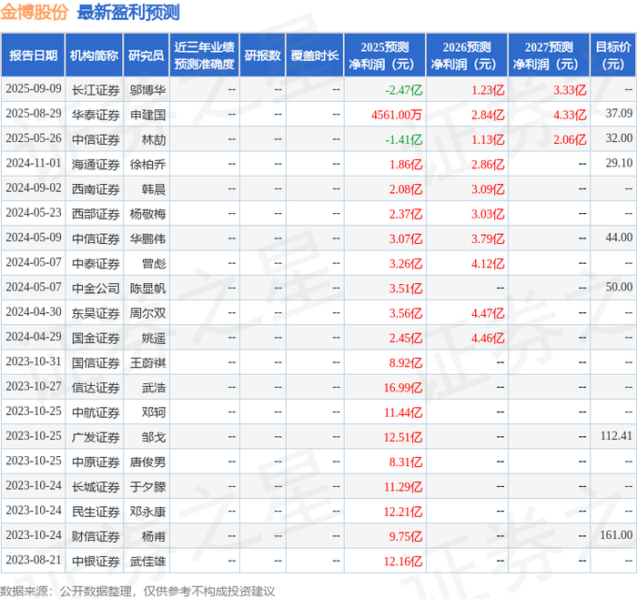Click the -2.47亿 profit value

(404, 90)
